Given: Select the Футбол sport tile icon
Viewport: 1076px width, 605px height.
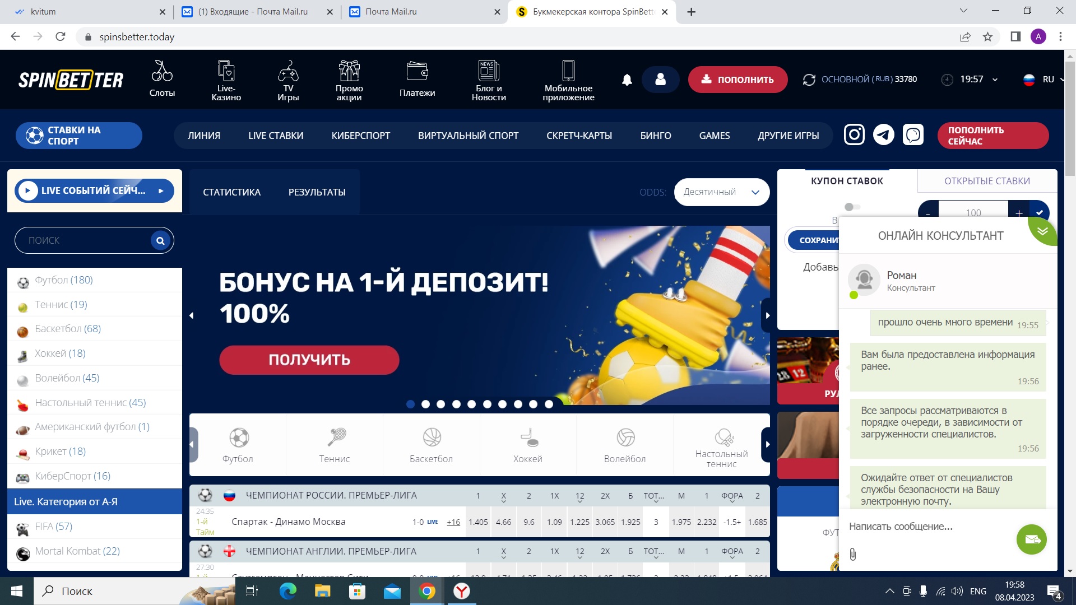Looking at the screenshot, I should coord(238,438).
